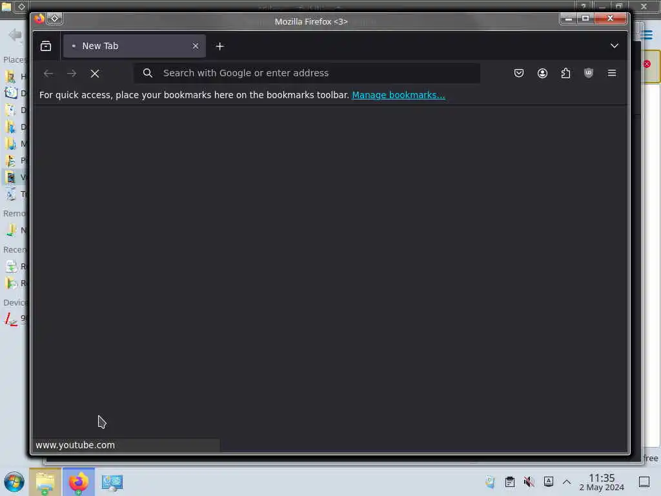This screenshot has width=661, height=496.
Task: Switch to the file manager taskbar entry
Action: pos(45,482)
